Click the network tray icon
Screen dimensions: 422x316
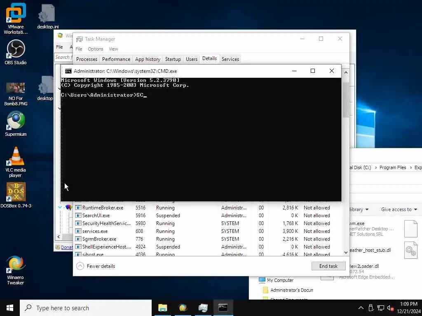click(x=380, y=308)
